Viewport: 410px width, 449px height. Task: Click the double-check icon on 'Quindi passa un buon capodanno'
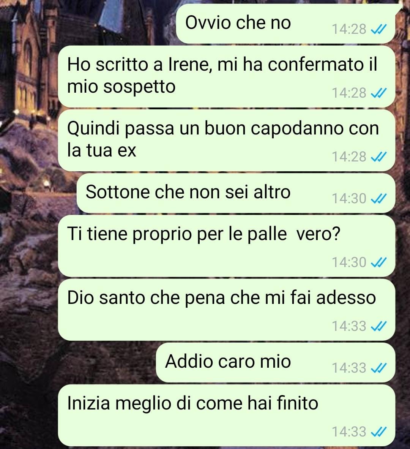(378, 157)
